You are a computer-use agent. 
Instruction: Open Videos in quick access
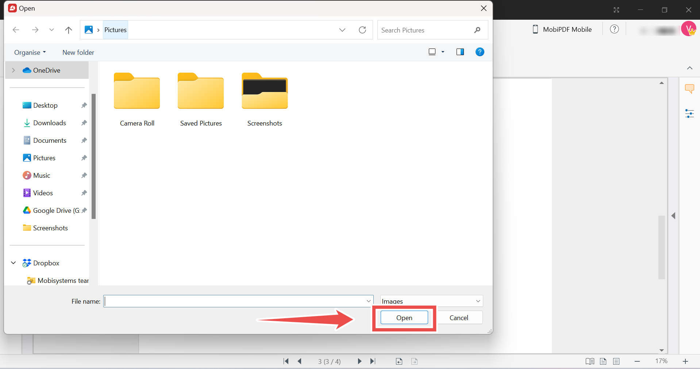click(x=43, y=193)
